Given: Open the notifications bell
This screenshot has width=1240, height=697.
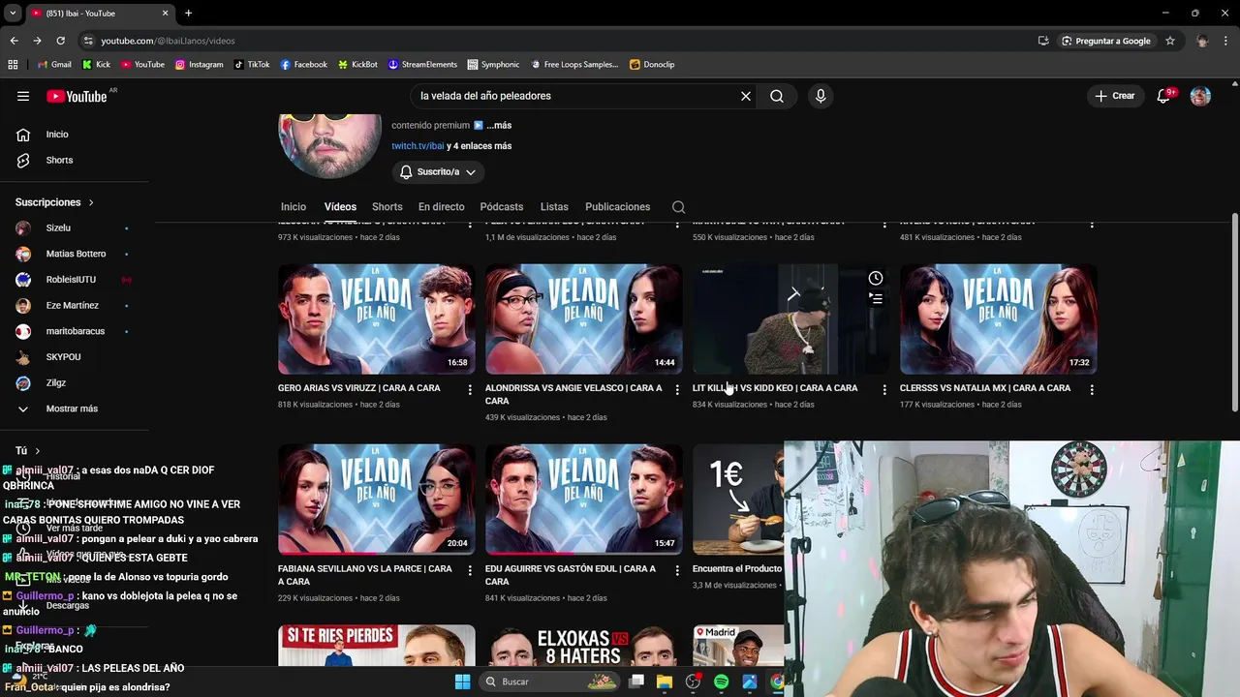Looking at the screenshot, I should click(x=1164, y=96).
